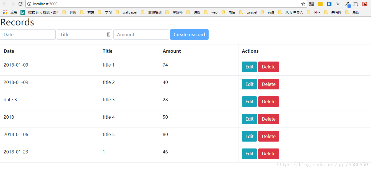
Task: Open the 英语 bookmarks folder
Action: (x=268, y=12)
